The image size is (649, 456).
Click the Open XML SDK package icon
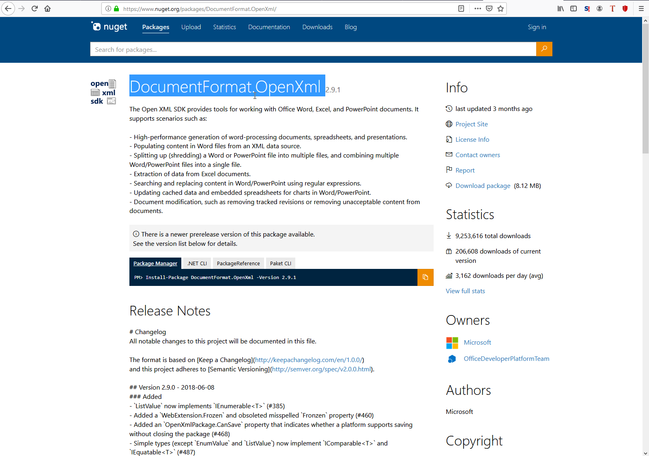point(103,92)
